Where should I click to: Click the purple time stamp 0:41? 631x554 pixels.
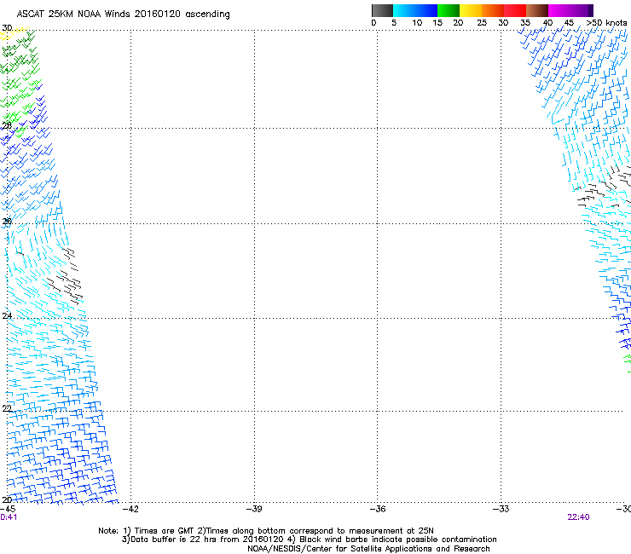(9, 517)
